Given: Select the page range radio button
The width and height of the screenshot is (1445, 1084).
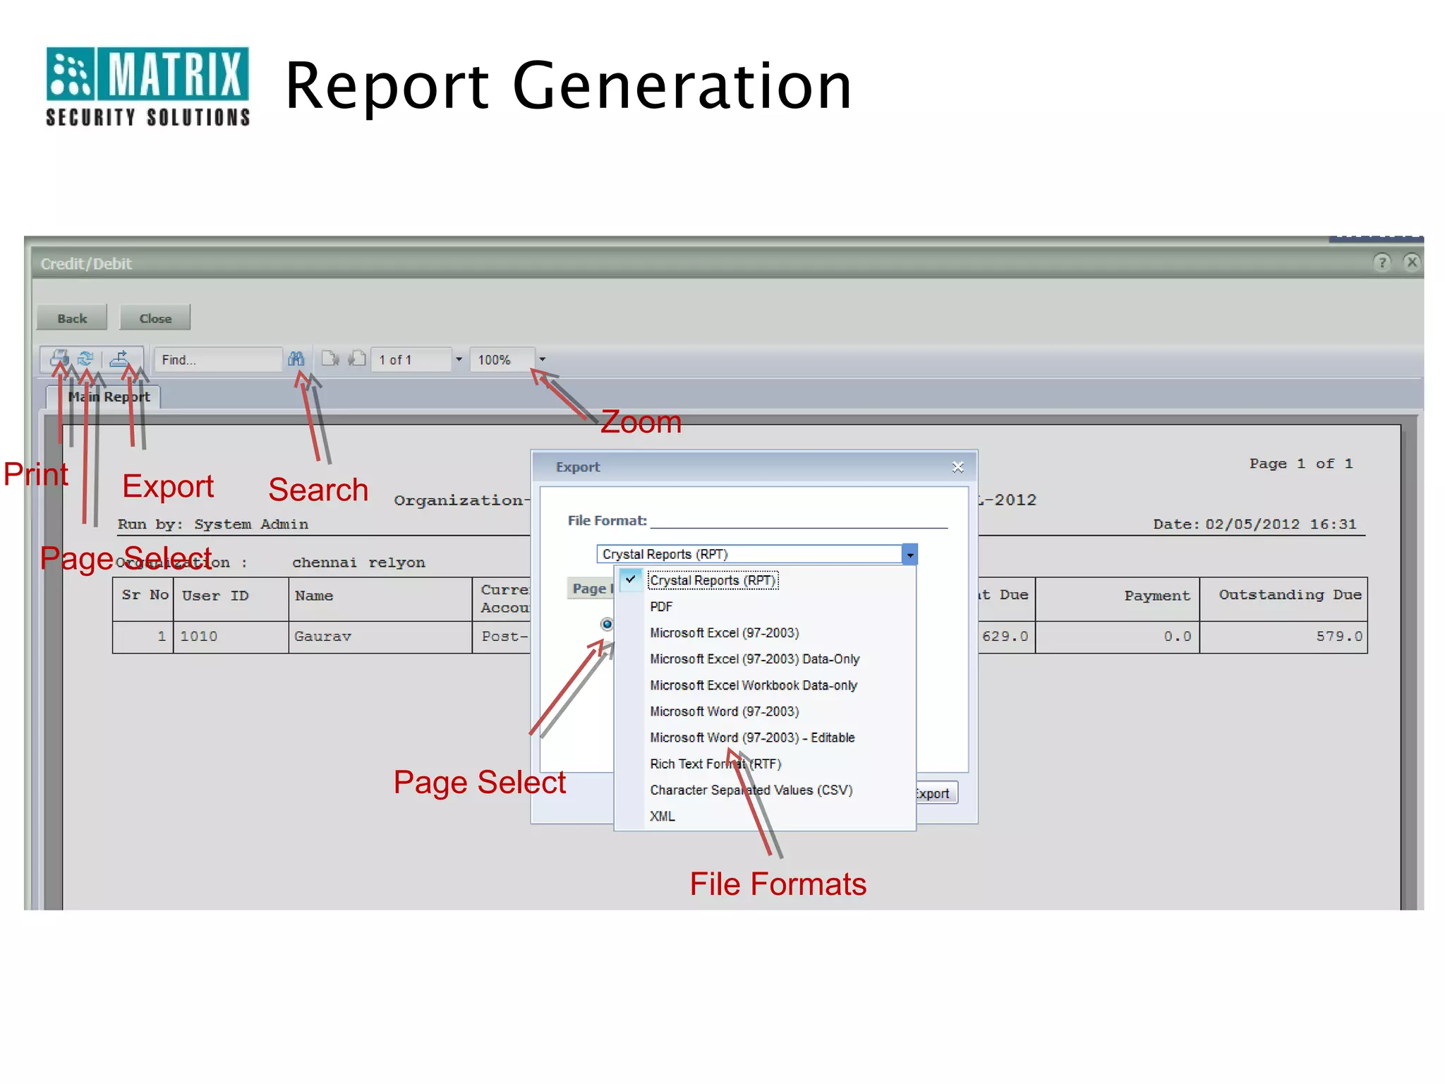Looking at the screenshot, I should [607, 624].
